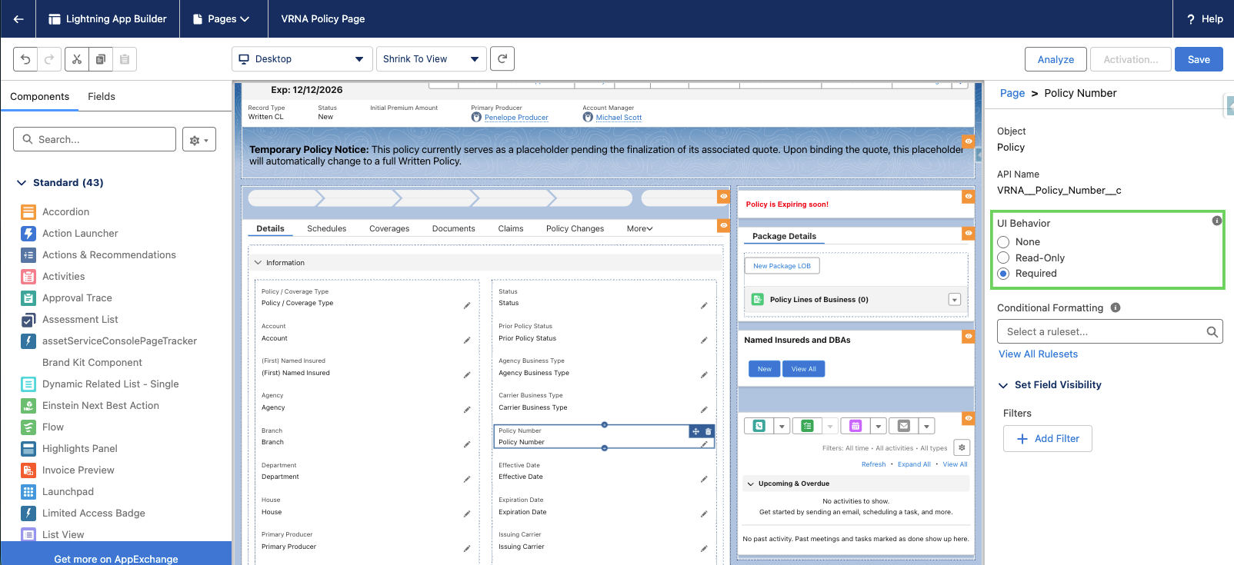Click the pencil icon for Effective Date
The width and height of the screenshot is (1234, 565).
pos(704,479)
